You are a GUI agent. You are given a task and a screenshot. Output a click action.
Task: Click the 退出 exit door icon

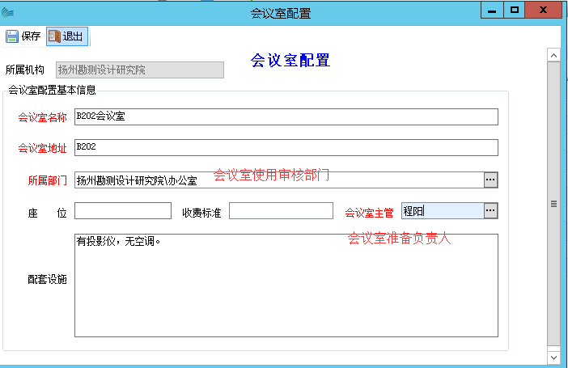tap(54, 36)
